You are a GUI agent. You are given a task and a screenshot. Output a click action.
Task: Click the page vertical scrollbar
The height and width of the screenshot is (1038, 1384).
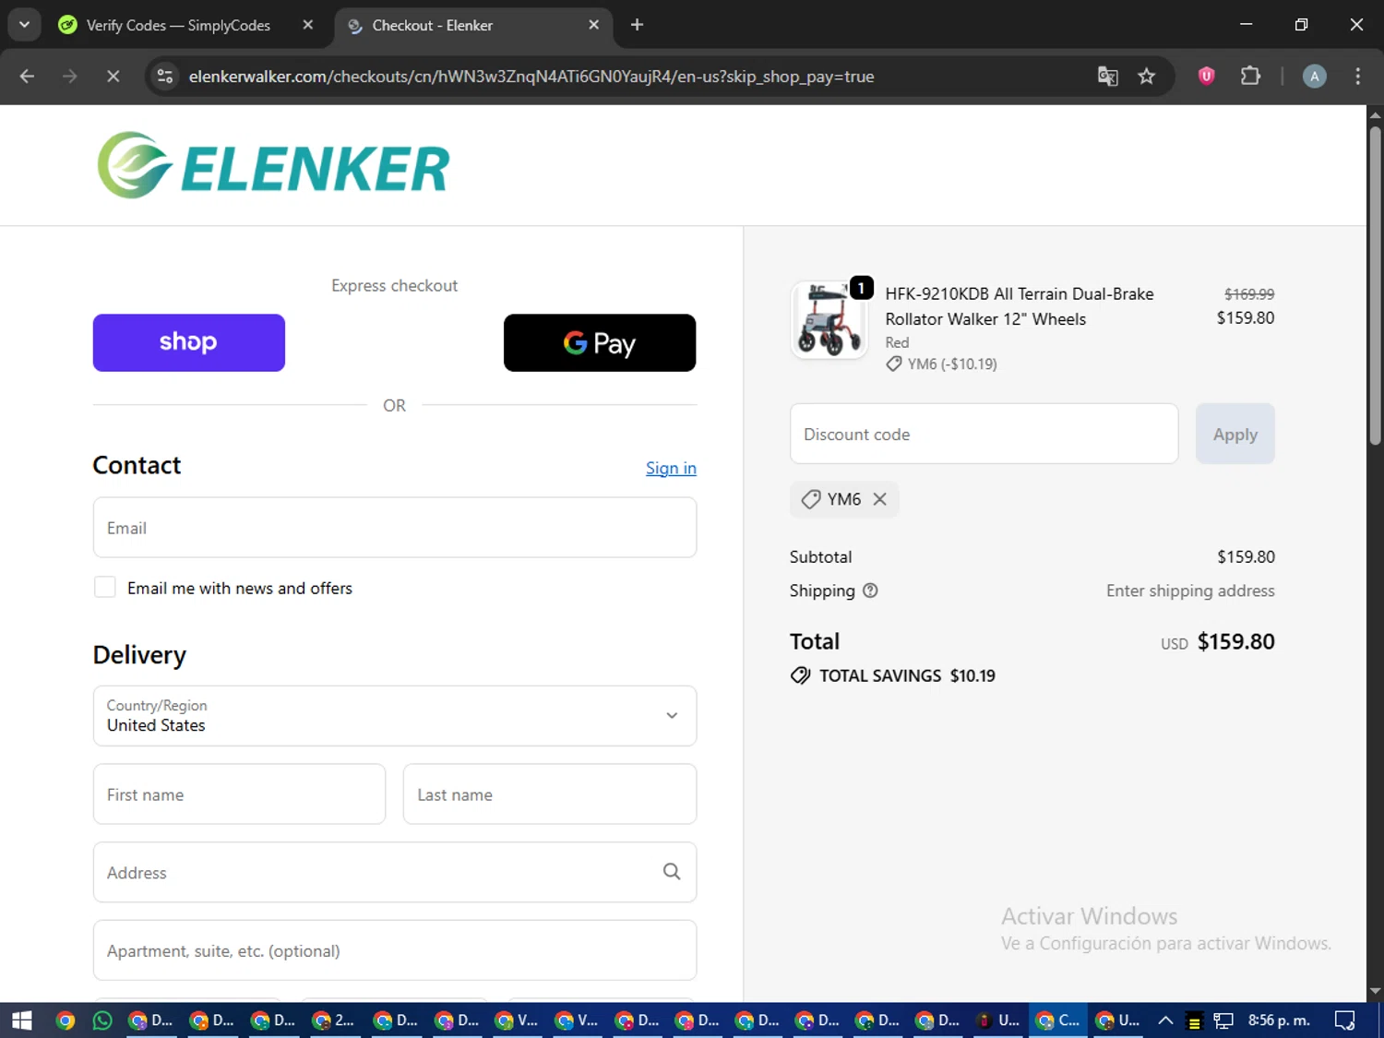1375,286
